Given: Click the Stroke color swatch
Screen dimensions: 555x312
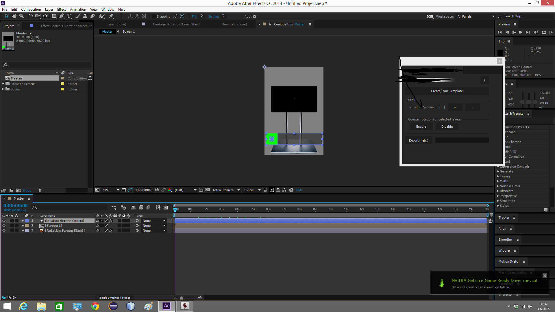Looking at the screenshot, I should point(223,16).
